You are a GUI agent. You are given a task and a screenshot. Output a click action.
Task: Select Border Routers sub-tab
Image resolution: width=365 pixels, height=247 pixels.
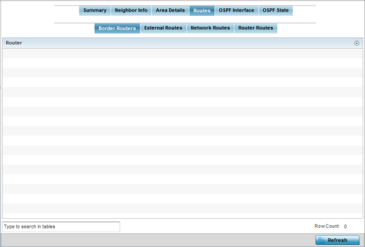coord(117,28)
